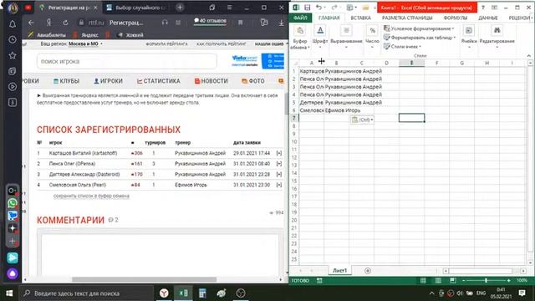Screen dimensions: 535x301
Task: Switch to ВСТАВКА ribbon tab
Action: click(360, 18)
